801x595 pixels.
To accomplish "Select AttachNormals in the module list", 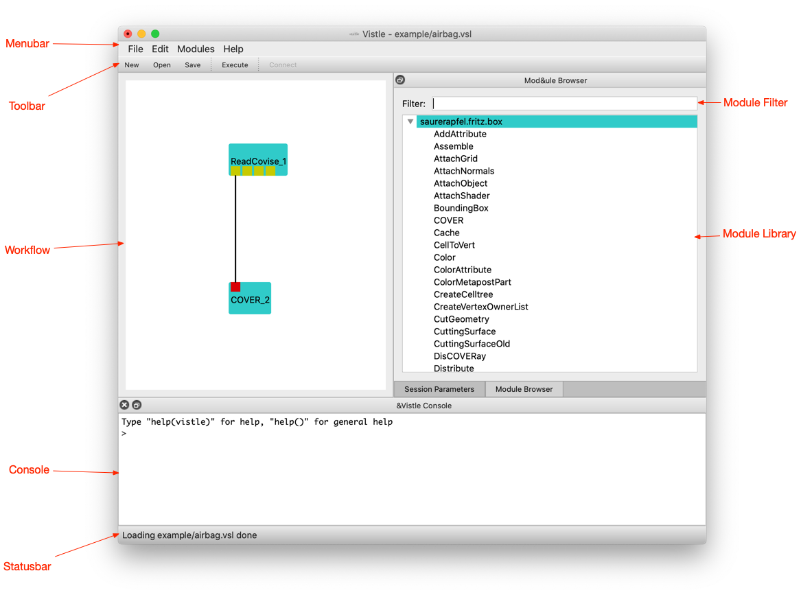I will tap(464, 171).
